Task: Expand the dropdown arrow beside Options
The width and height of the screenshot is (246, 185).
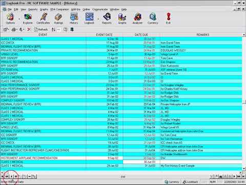Action: (x=19, y=18)
